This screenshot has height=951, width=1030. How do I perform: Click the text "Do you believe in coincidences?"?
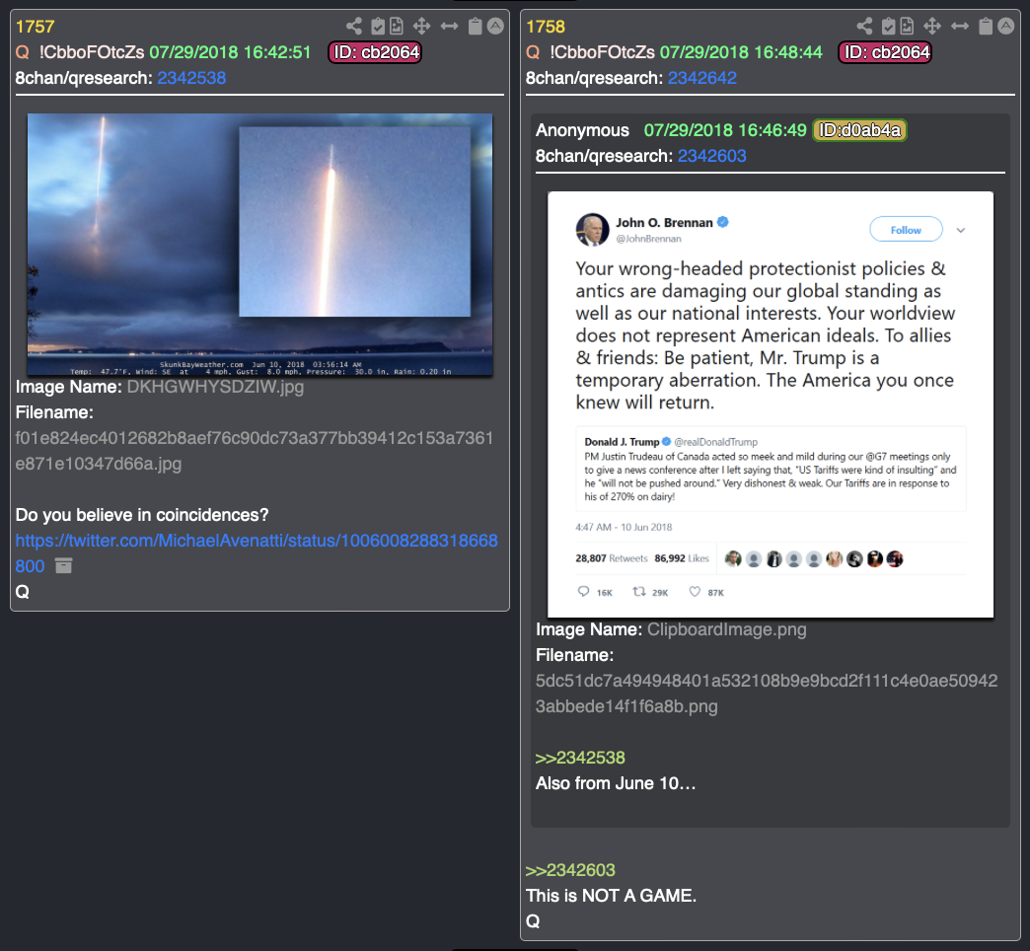(x=142, y=515)
